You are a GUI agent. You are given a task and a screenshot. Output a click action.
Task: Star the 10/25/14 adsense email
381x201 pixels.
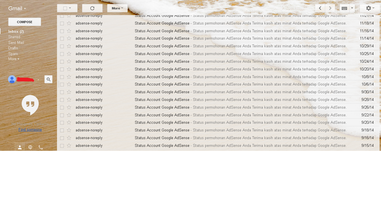69,54
